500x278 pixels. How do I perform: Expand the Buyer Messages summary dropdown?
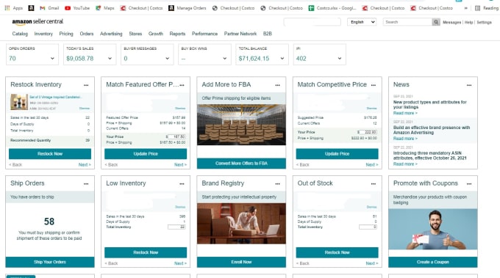[167, 59]
